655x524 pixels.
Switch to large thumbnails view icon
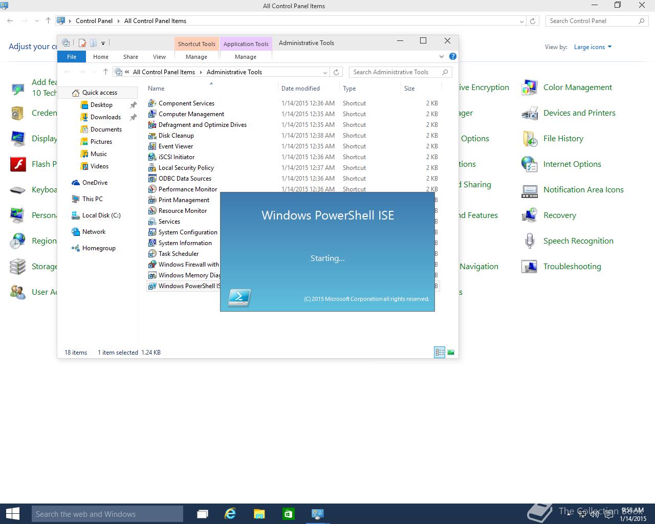[451, 352]
